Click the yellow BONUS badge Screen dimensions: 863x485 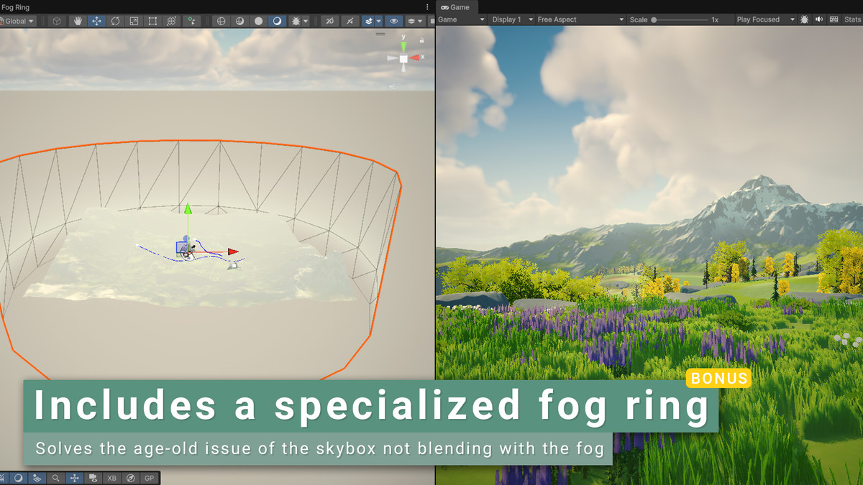718,379
